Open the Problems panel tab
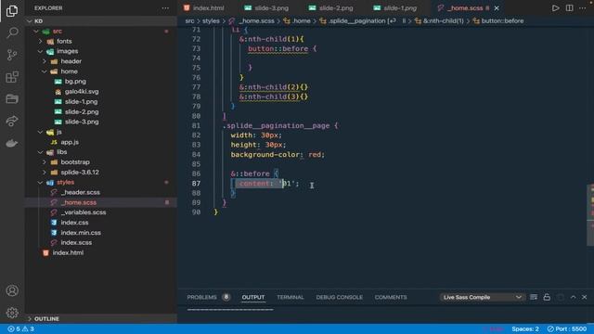594x334 pixels. tap(202, 297)
